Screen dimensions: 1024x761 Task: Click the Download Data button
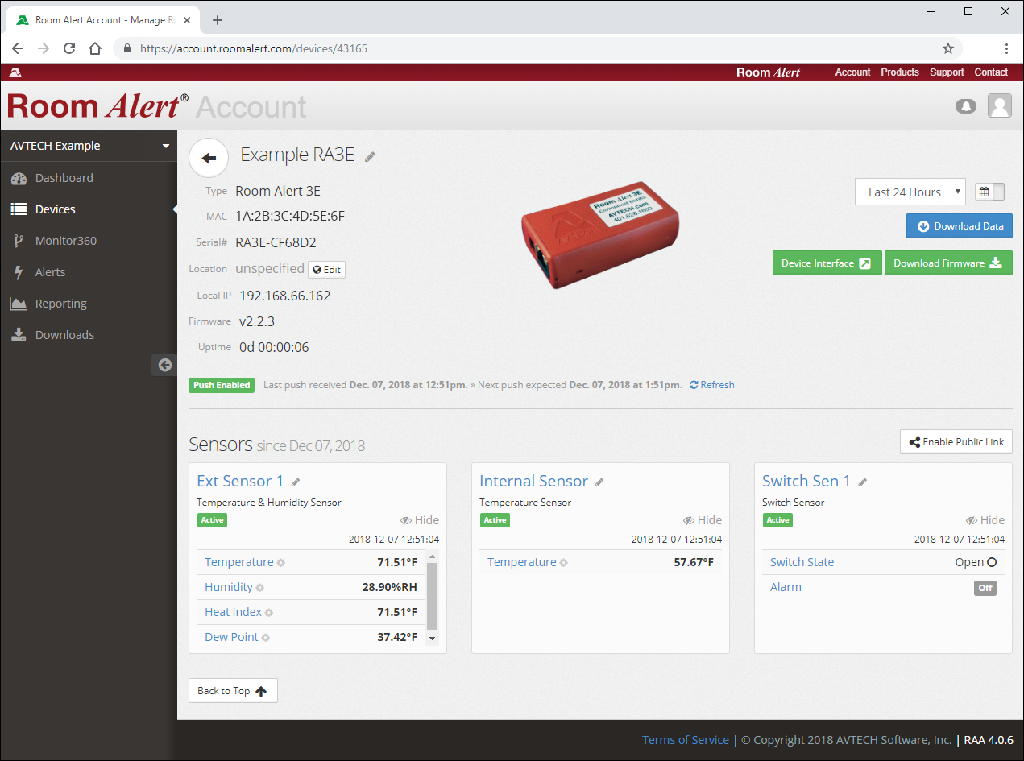[959, 226]
